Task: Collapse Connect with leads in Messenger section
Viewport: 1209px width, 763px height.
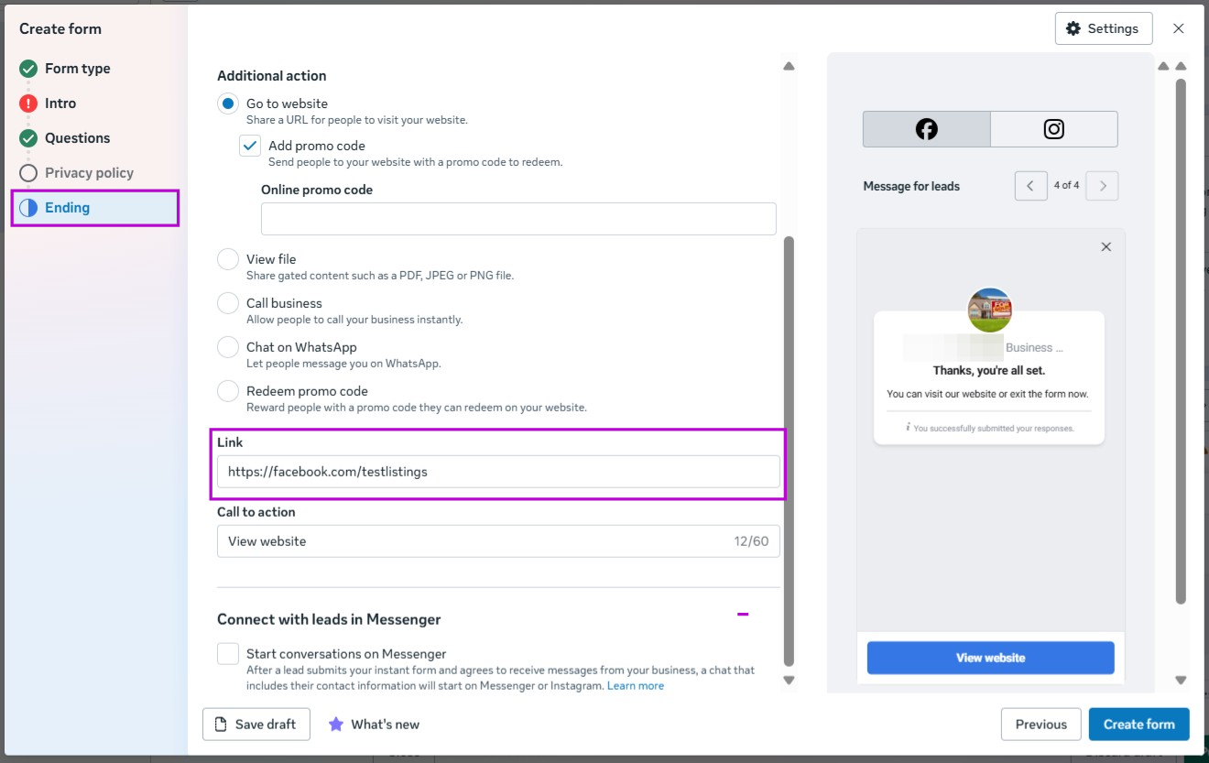Action: 743,615
